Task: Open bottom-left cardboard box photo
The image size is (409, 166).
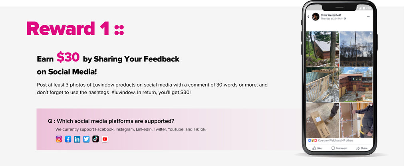Action: click(322, 120)
